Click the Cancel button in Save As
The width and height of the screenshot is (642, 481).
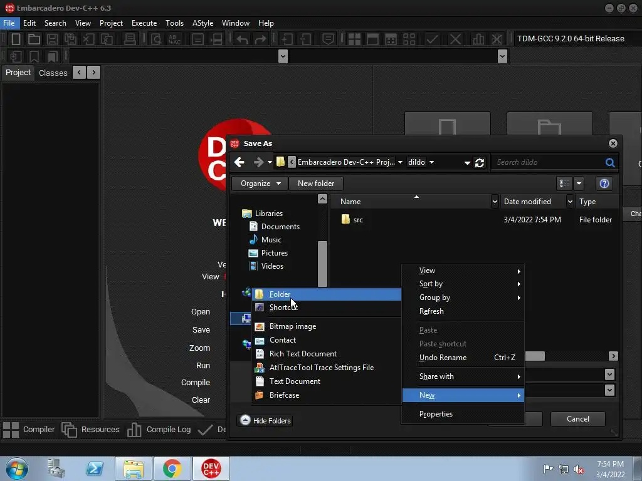[577, 419]
